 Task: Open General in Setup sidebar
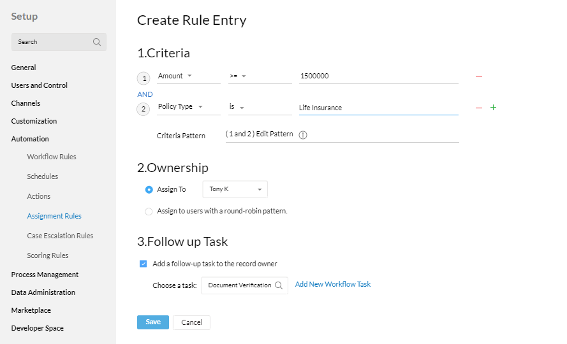(x=24, y=68)
